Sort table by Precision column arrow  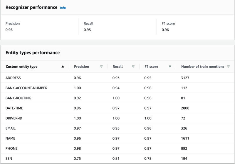pyautogui.click(x=101, y=67)
